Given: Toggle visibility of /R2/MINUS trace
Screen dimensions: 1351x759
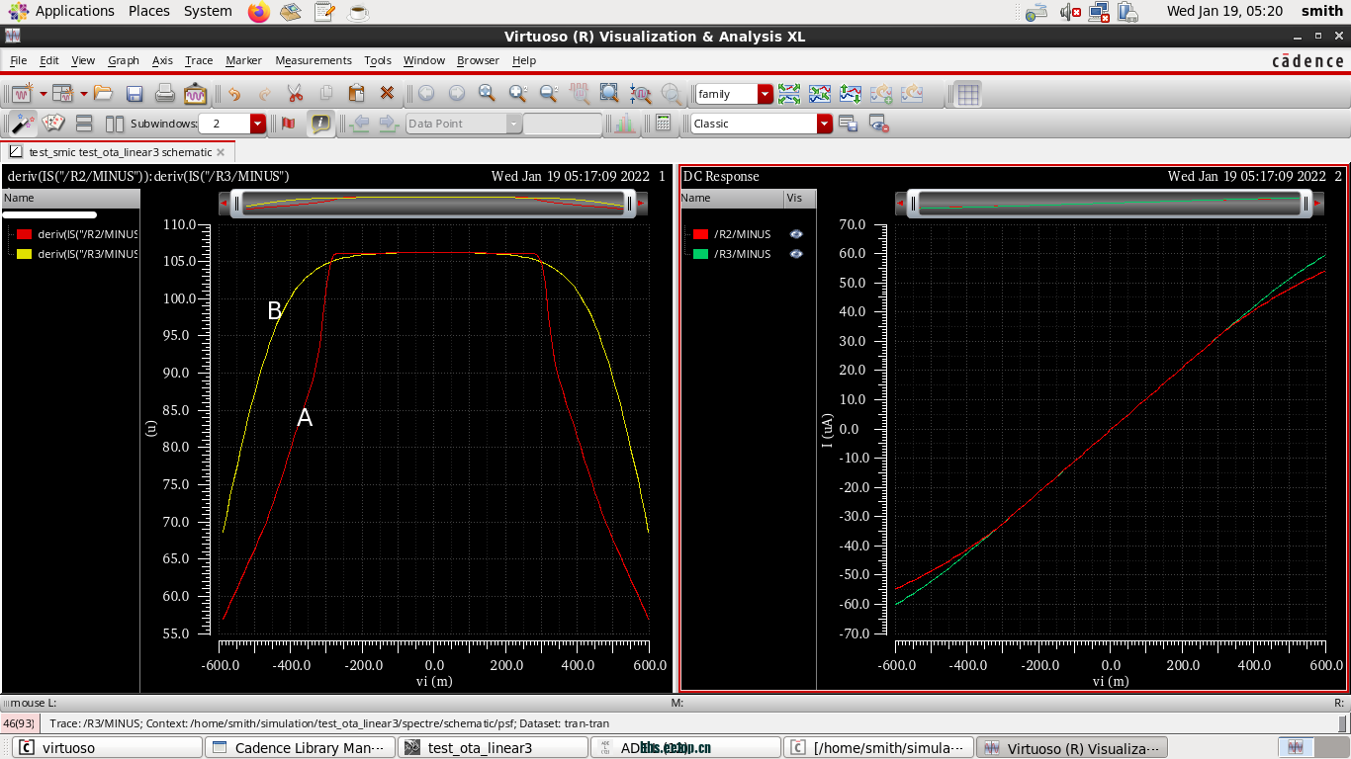Looking at the screenshot, I should click(796, 234).
